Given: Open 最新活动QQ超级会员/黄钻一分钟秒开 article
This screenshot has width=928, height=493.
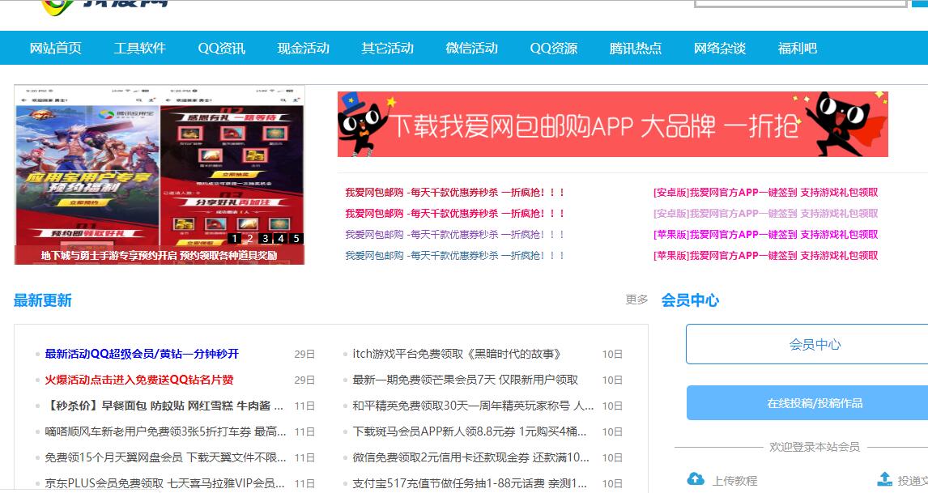Looking at the screenshot, I should pos(142,354).
